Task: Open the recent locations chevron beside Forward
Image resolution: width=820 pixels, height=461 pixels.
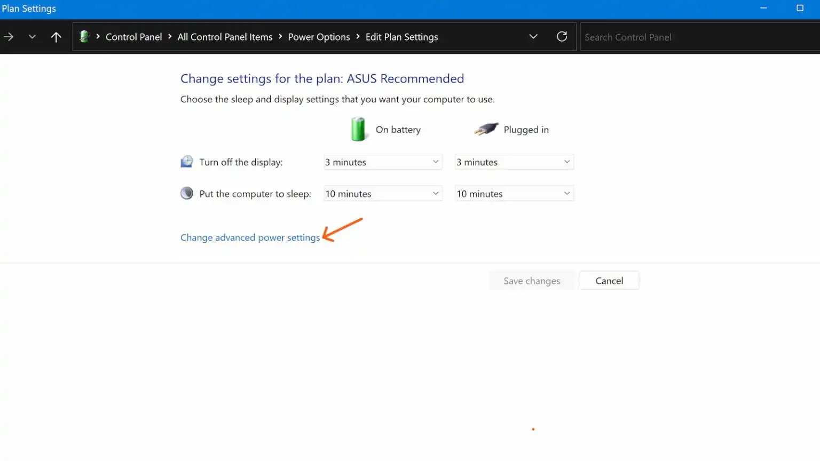Action: coord(32,37)
